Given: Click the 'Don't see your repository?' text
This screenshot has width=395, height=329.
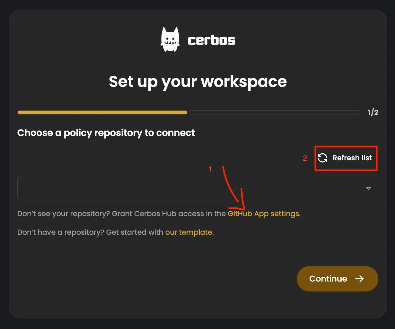Looking at the screenshot, I should click(64, 214).
